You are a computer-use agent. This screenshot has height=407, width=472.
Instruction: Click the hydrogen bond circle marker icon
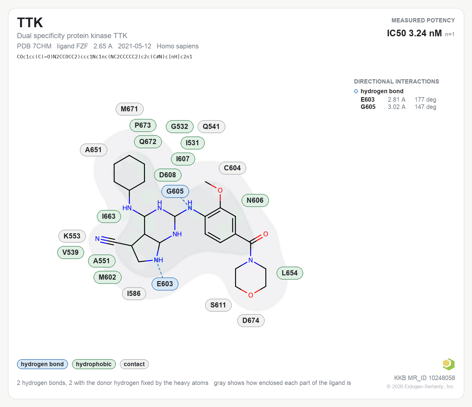(356, 91)
